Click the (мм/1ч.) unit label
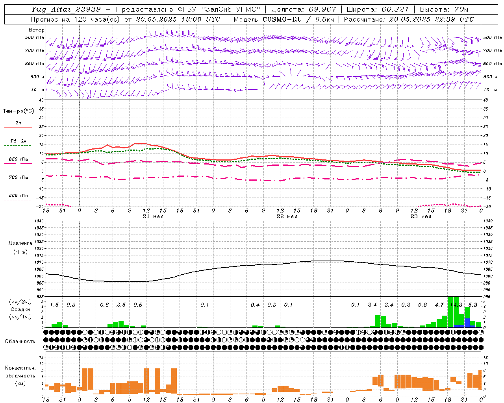 20,317
